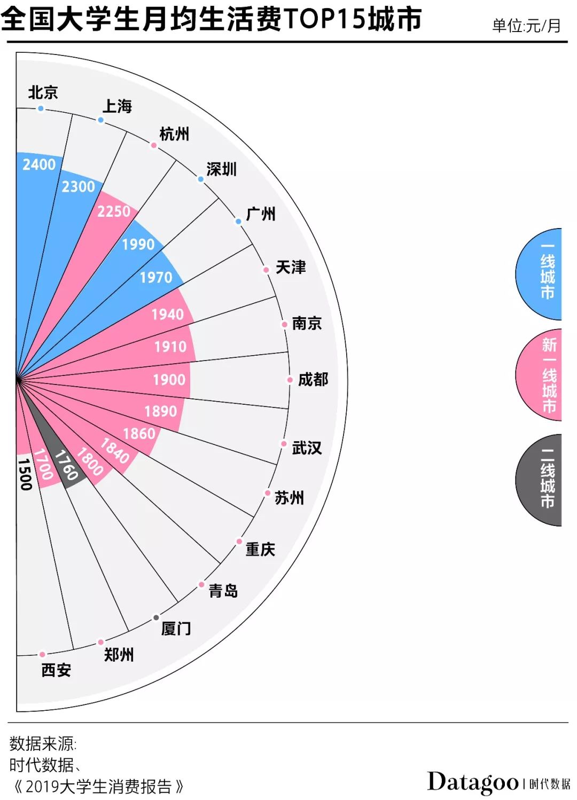
Task: Click the 2400 value on Beijing's wedge
Action: pos(39,164)
